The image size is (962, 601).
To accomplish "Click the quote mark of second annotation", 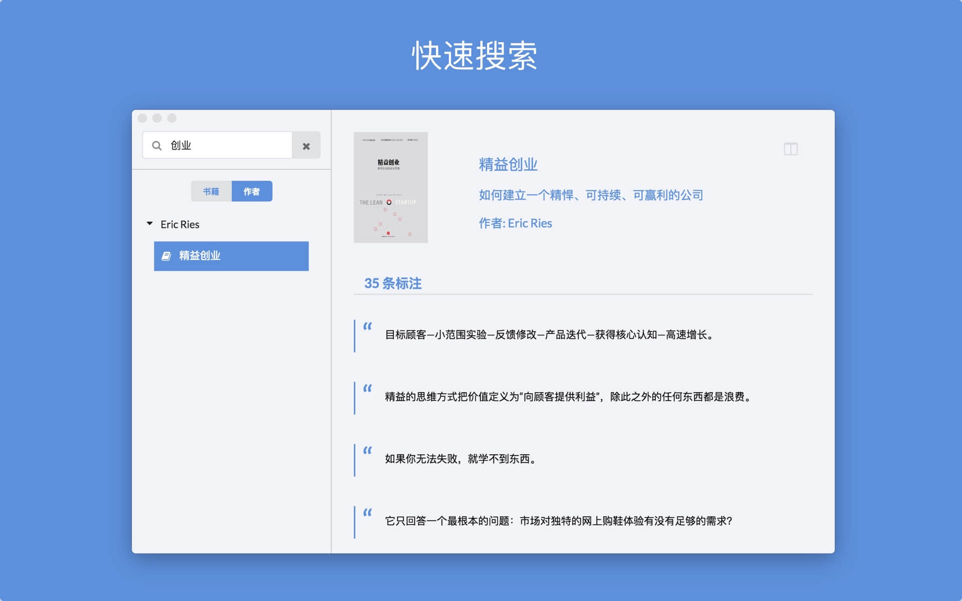I will click(x=368, y=389).
